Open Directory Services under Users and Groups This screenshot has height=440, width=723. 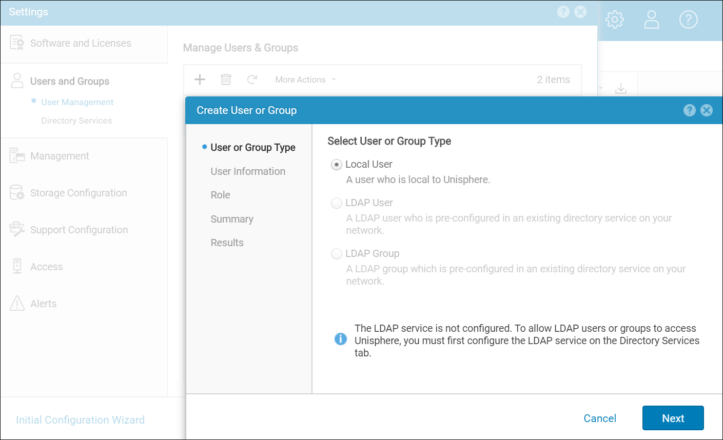tap(76, 121)
